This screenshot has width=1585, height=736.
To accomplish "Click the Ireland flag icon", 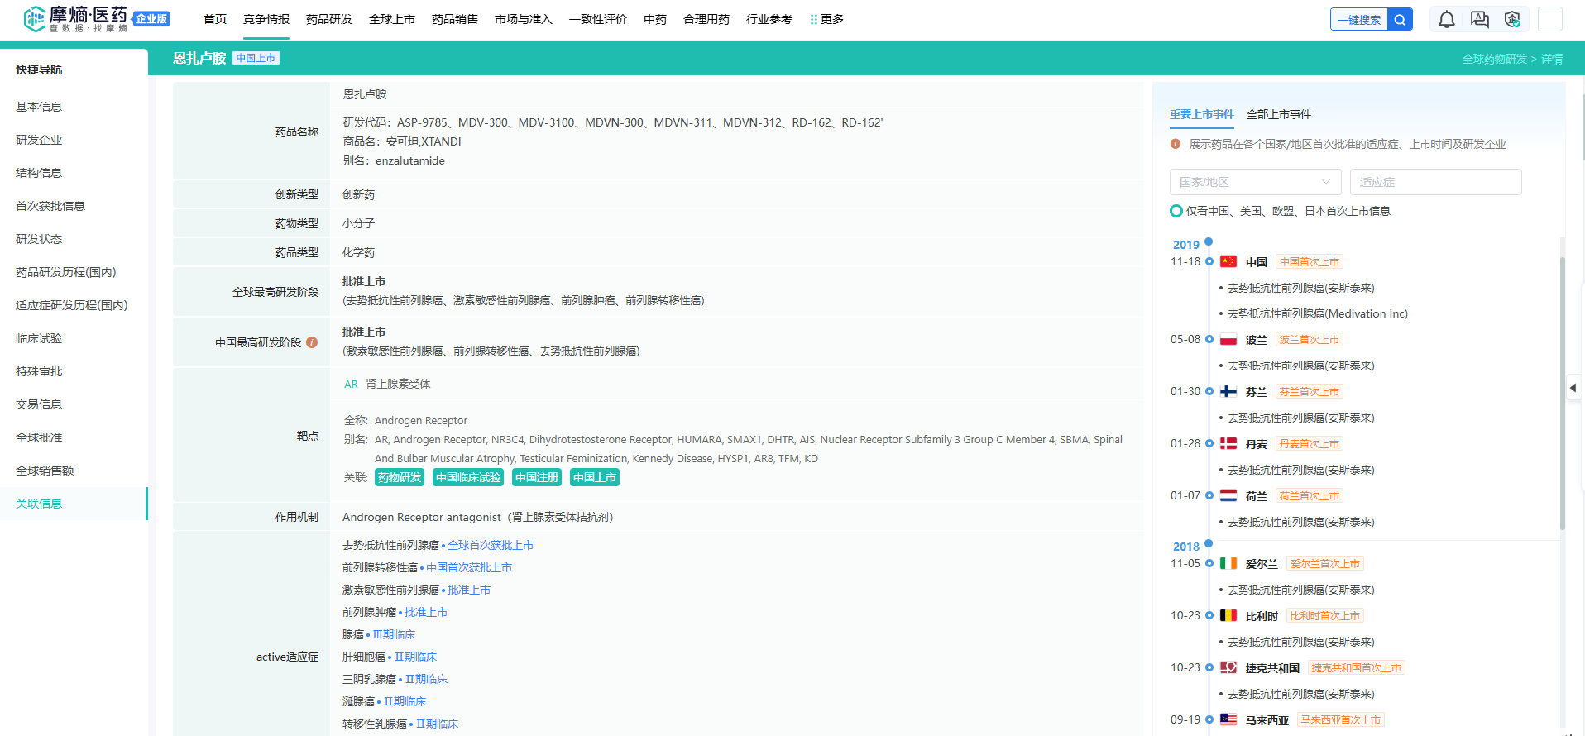I will (1228, 563).
